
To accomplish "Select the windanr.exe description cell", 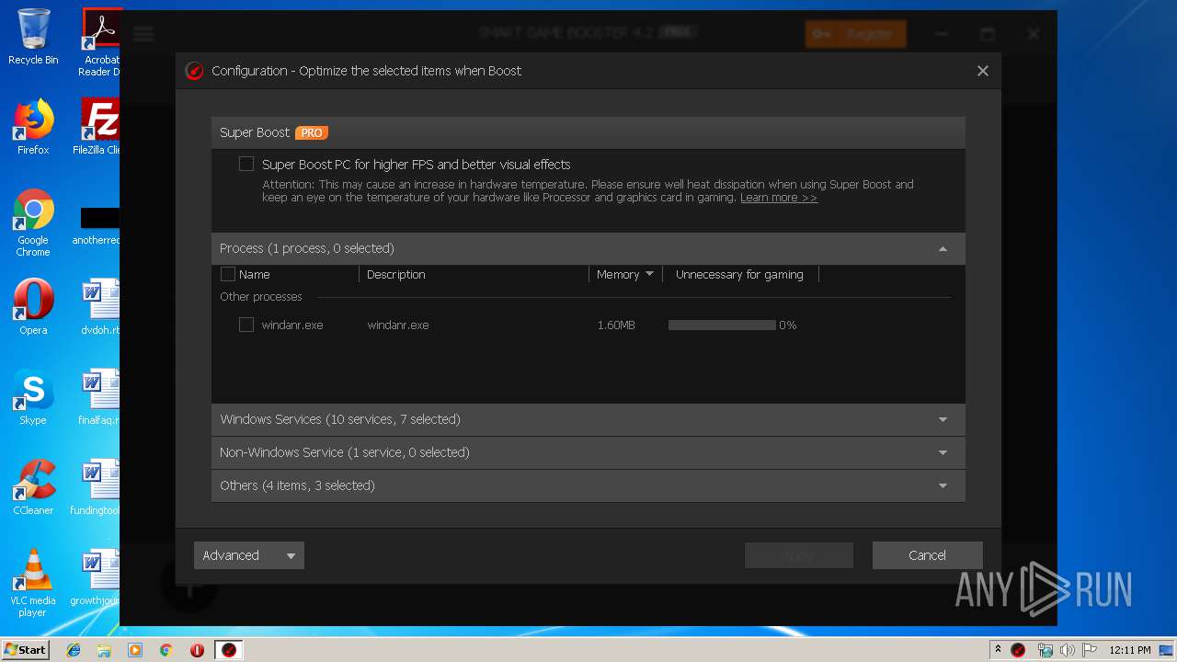I will point(398,325).
